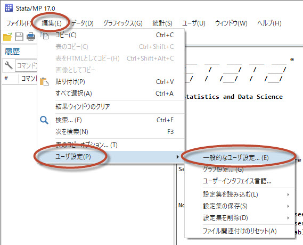Click the Ctrl+C shortcut beside コピー(C)

point(165,35)
